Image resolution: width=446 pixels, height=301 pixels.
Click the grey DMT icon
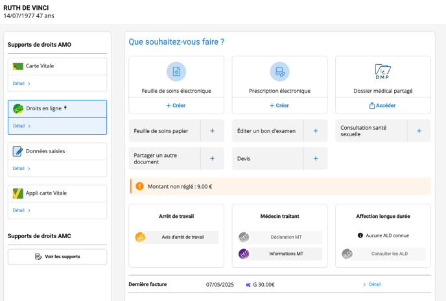coord(244,237)
